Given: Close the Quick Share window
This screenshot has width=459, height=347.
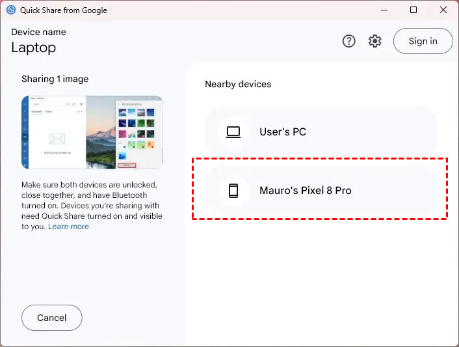Looking at the screenshot, I should (443, 10).
